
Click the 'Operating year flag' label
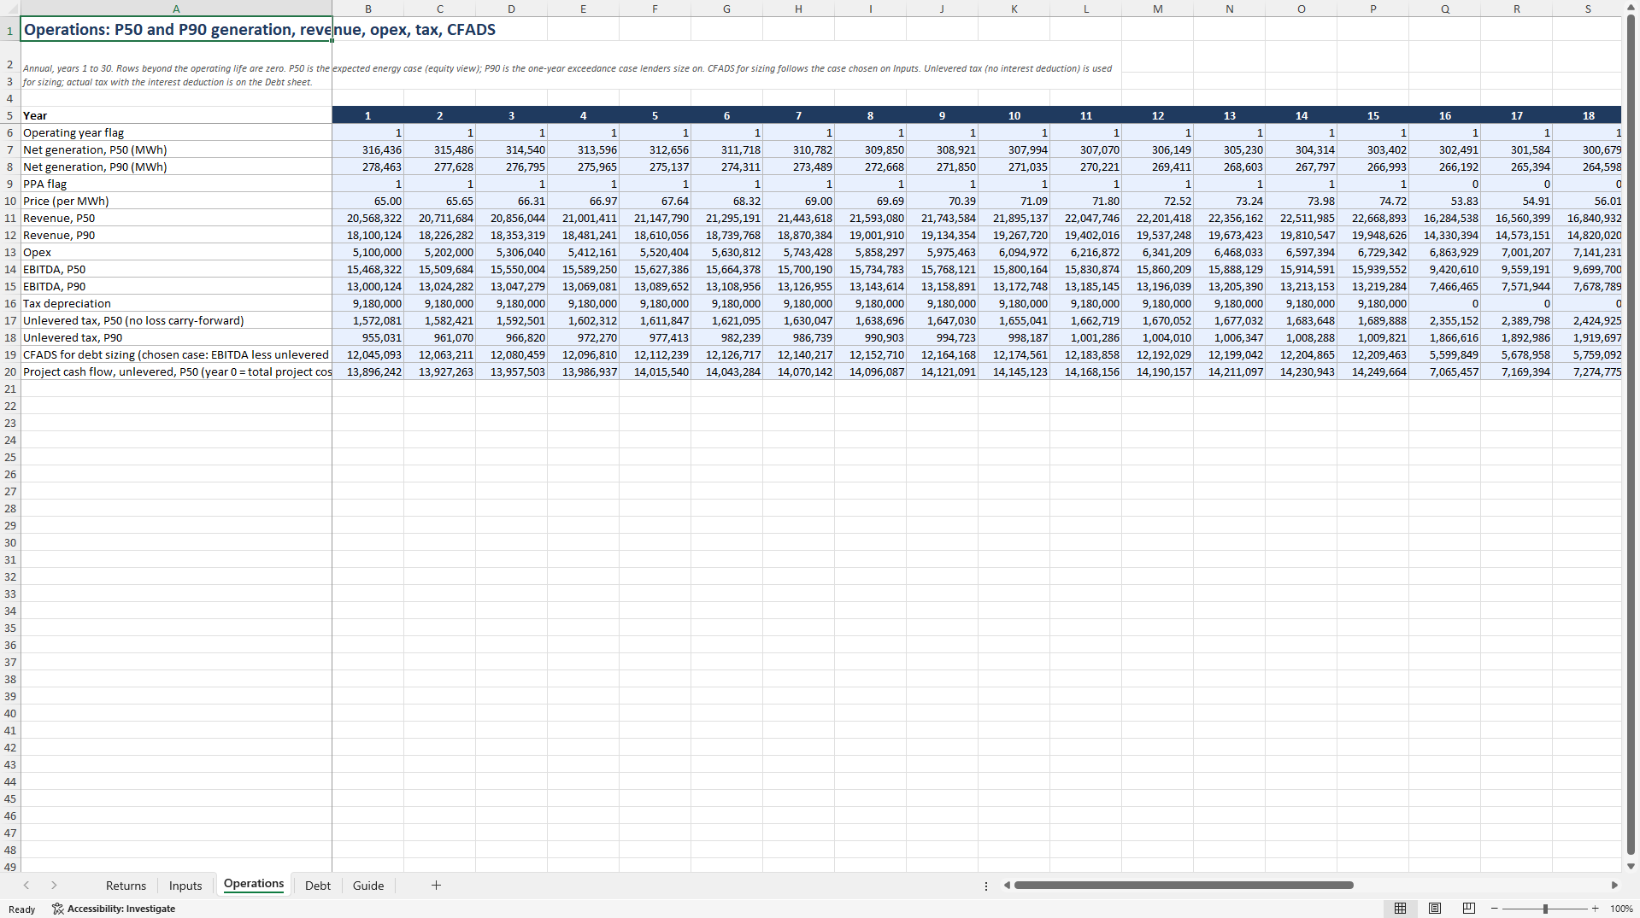click(73, 132)
